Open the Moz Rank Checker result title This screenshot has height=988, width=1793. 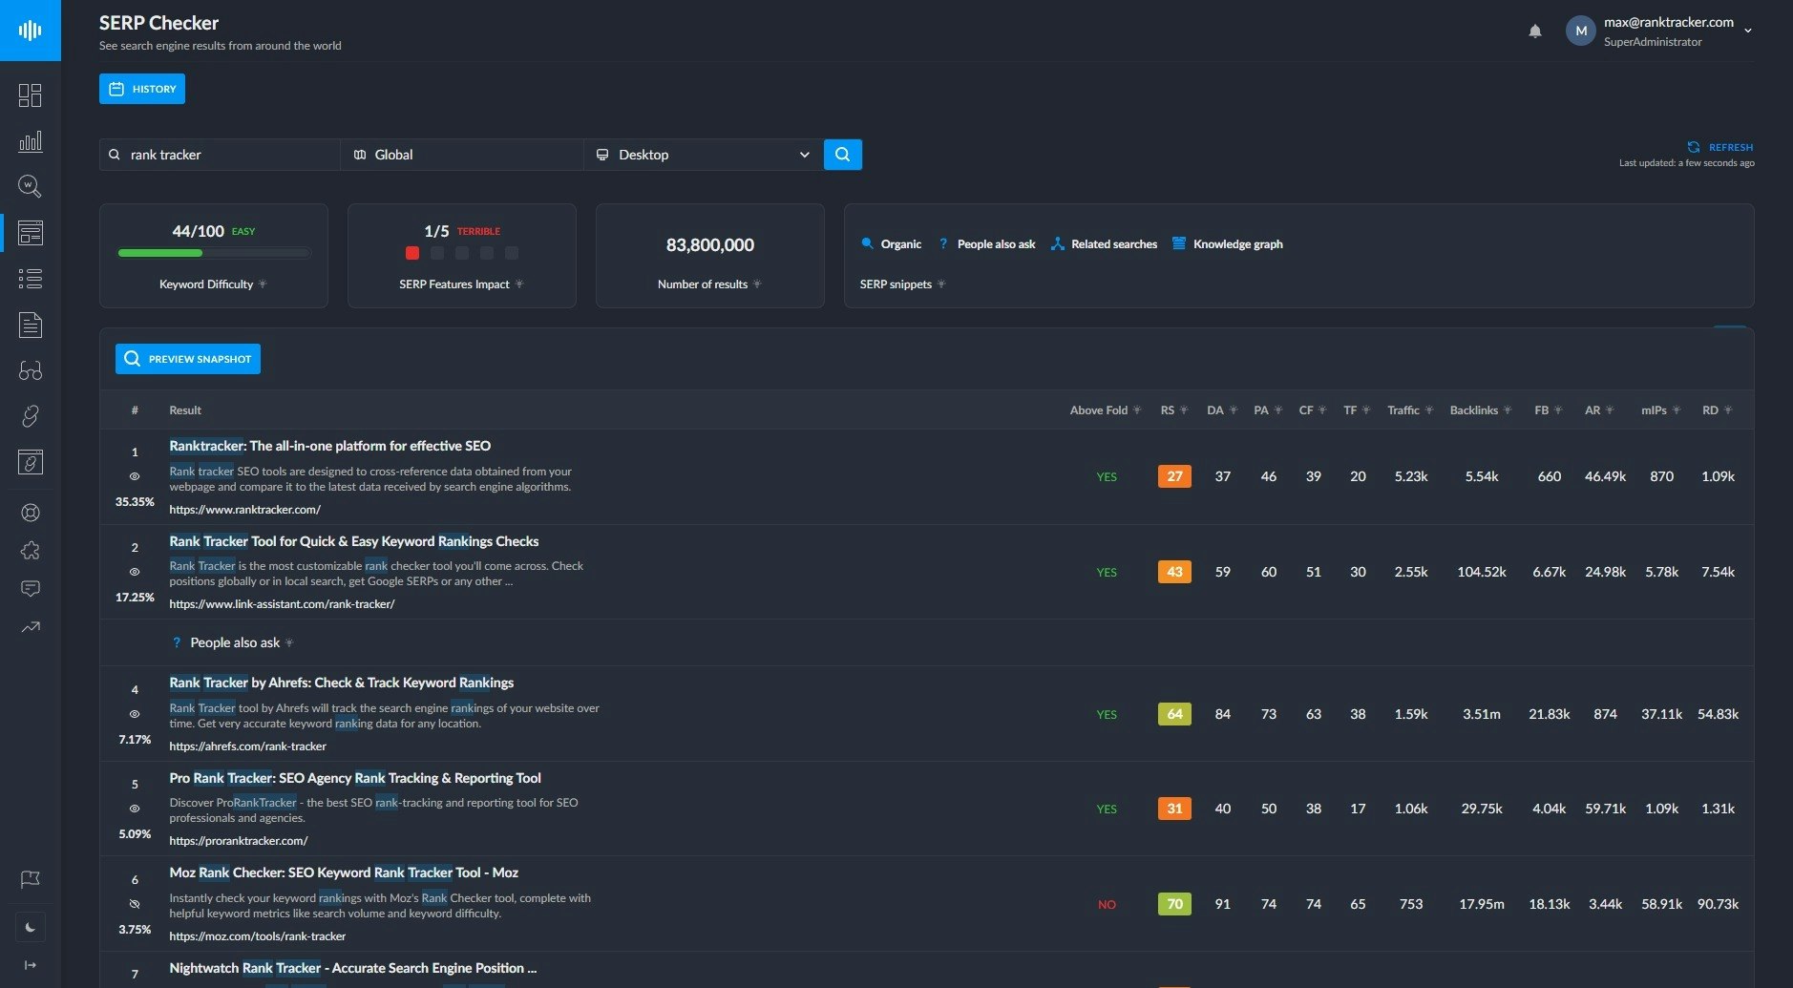coord(344,872)
